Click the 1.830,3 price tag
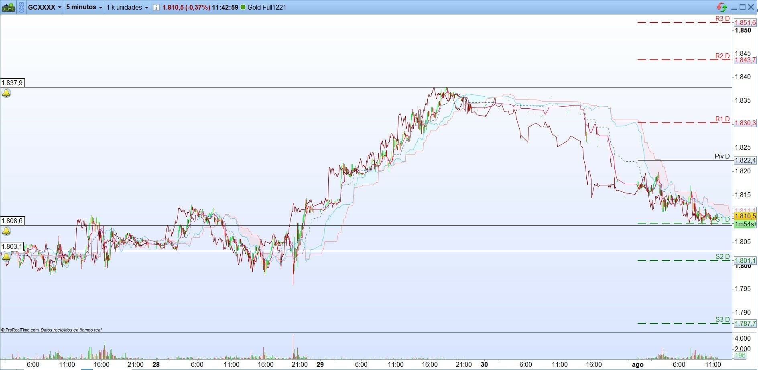758x370 pixels. pos(745,123)
